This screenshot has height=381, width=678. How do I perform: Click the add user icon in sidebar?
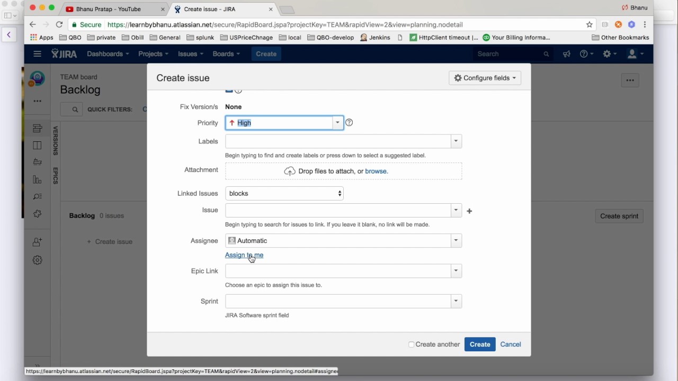pos(37,242)
